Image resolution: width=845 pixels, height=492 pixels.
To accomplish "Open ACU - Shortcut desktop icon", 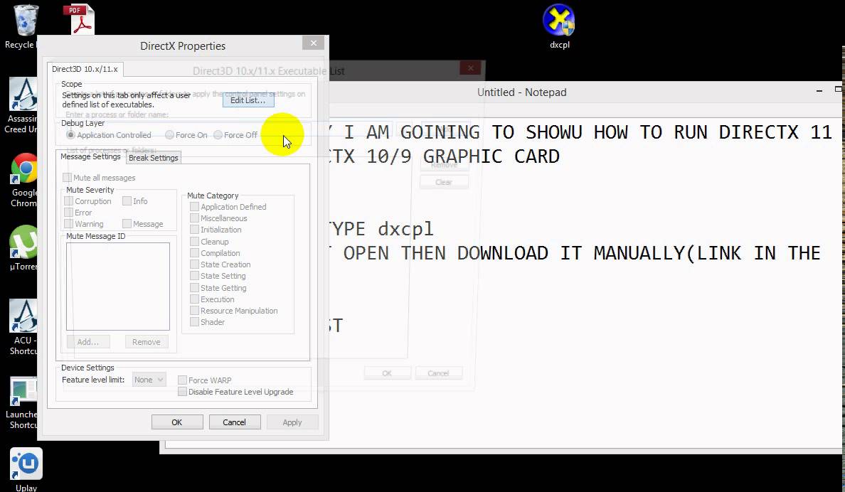I will [23, 327].
